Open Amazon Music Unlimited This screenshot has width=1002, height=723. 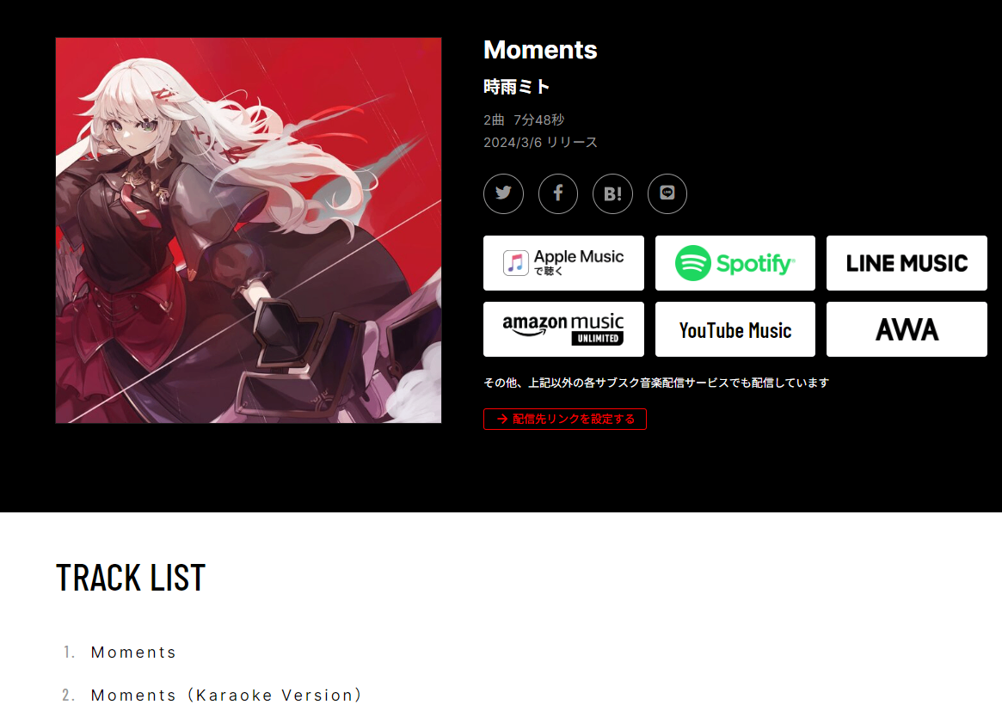563,329
